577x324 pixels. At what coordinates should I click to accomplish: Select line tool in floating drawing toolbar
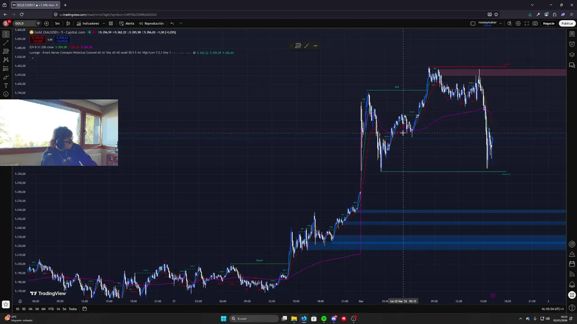(x=307, y=45)
